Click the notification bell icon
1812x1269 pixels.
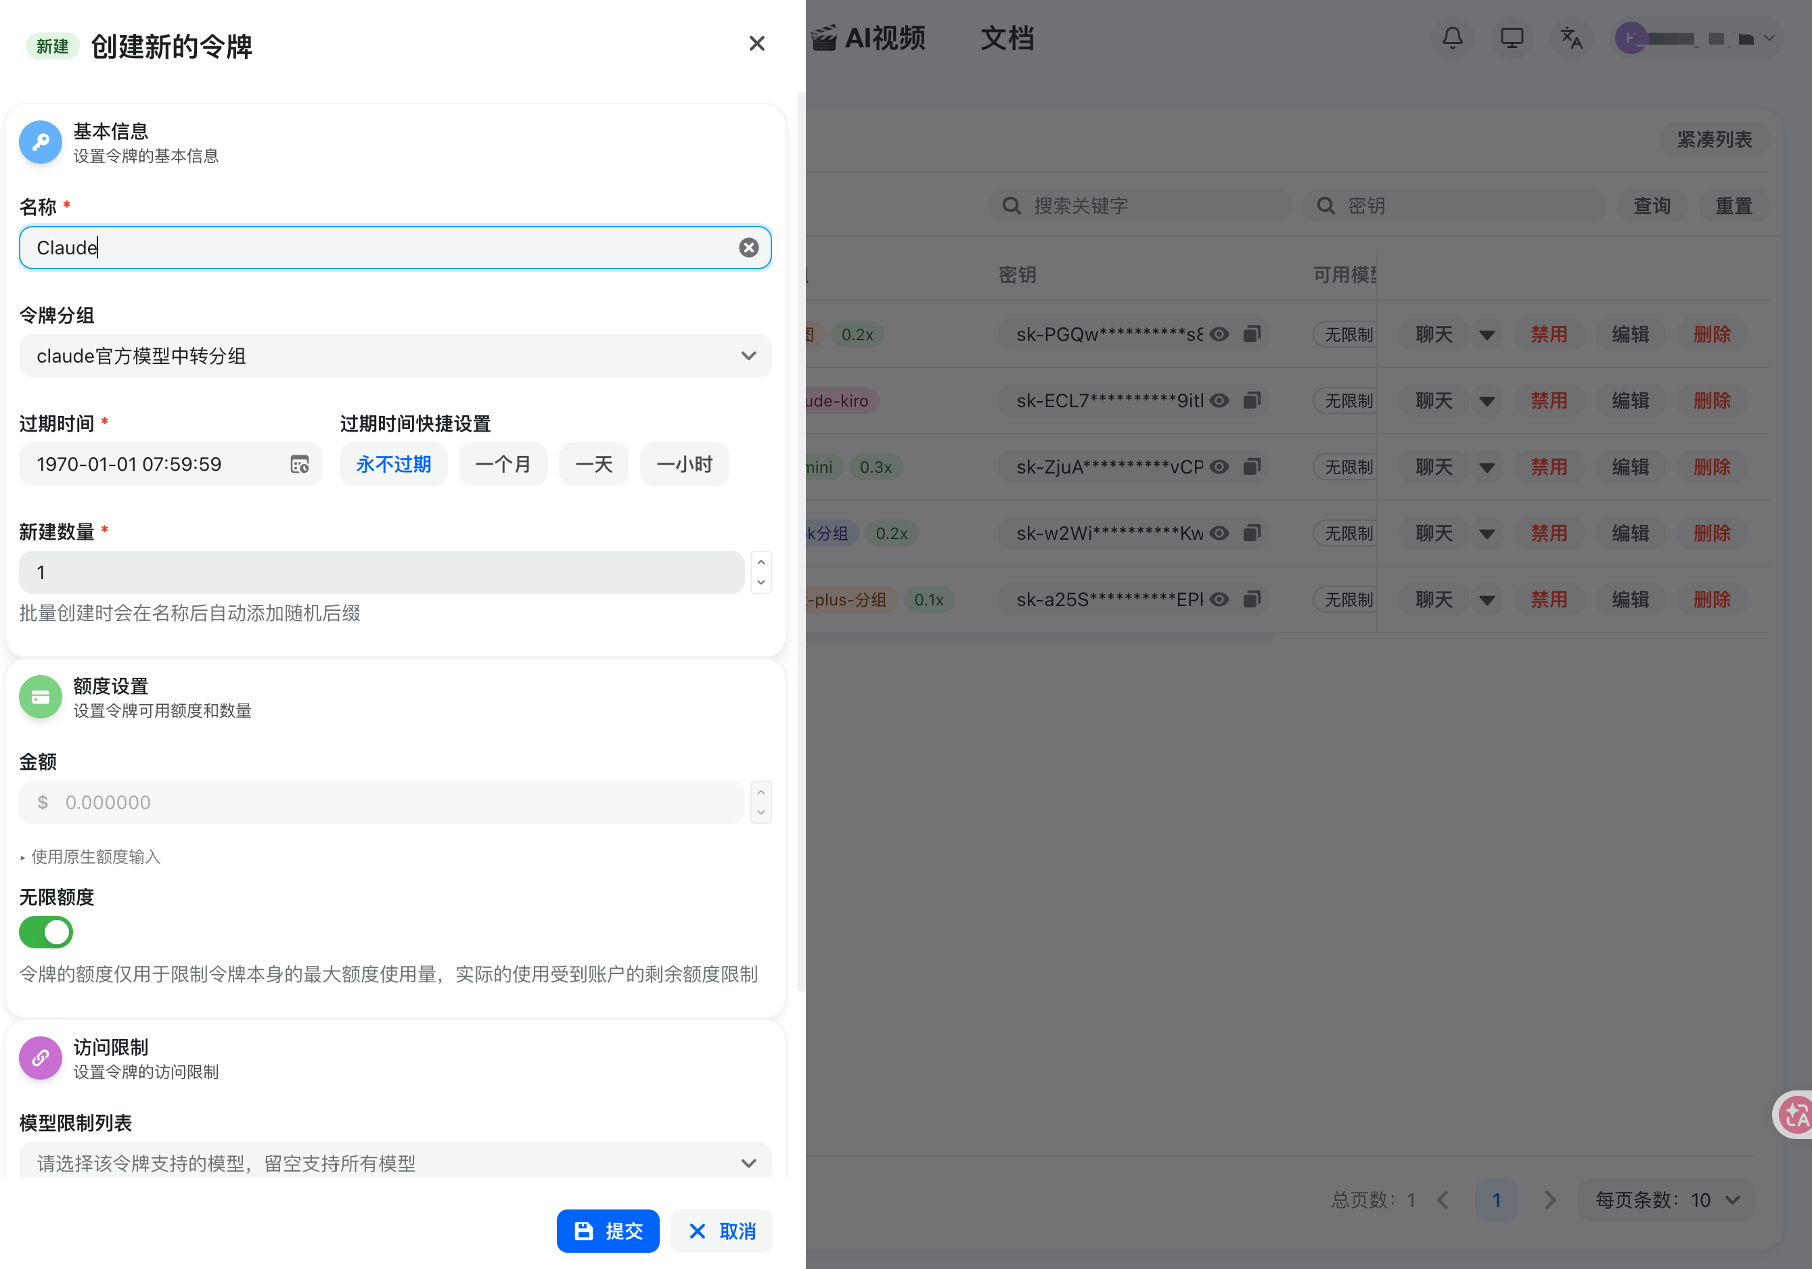click(x=1452, y=38)
